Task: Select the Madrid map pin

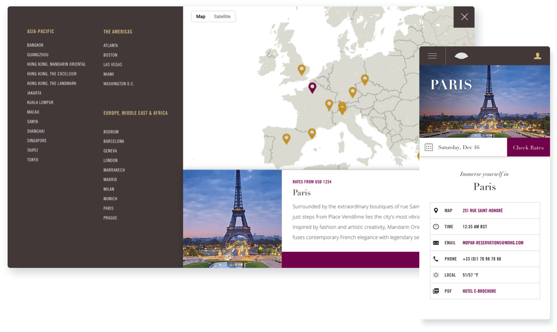Action: (286, 139)
